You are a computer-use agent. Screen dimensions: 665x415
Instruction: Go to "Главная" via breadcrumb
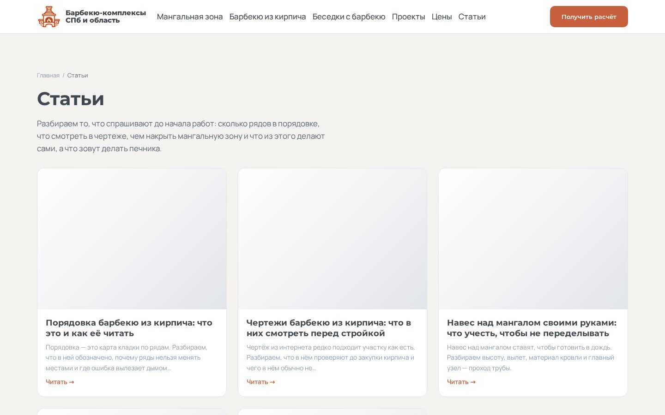(48, 75)
